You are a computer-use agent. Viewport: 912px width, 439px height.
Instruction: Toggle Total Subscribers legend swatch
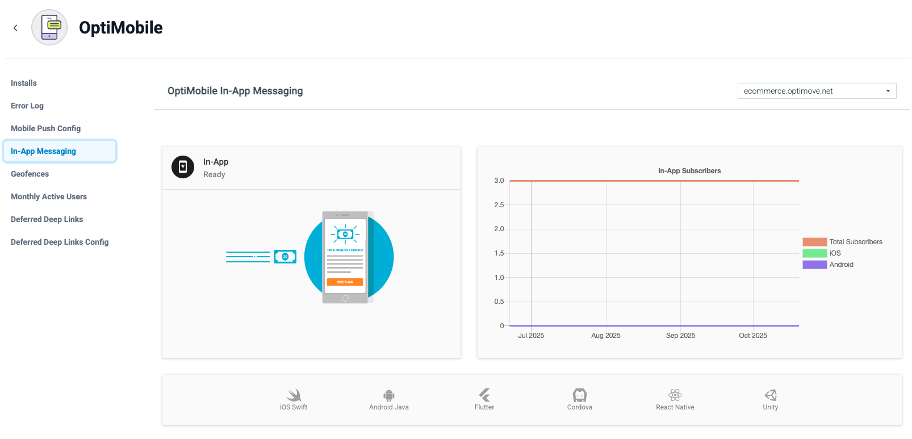click(814, 242)
